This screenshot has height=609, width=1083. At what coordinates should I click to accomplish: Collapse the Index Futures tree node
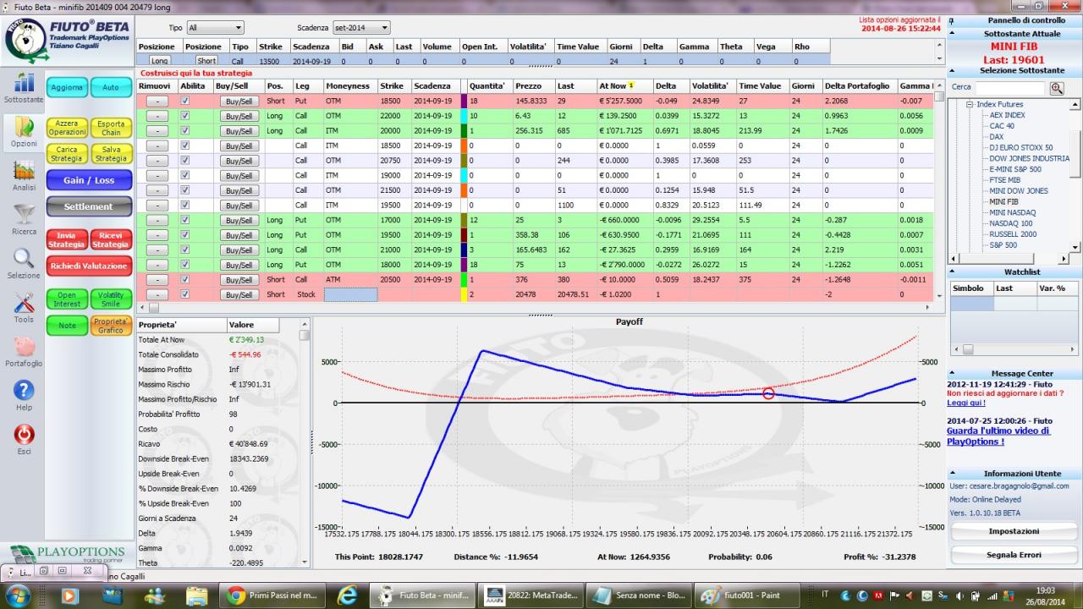pyautogui.click(x=970, y=104)
